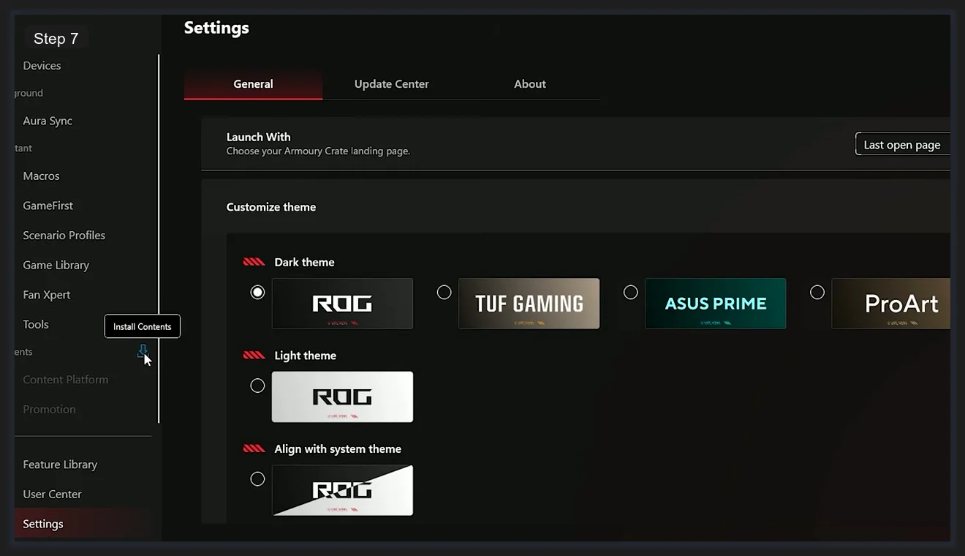The image size is (965, 556).
Task: Open the About tab
Action: (529, 83)
